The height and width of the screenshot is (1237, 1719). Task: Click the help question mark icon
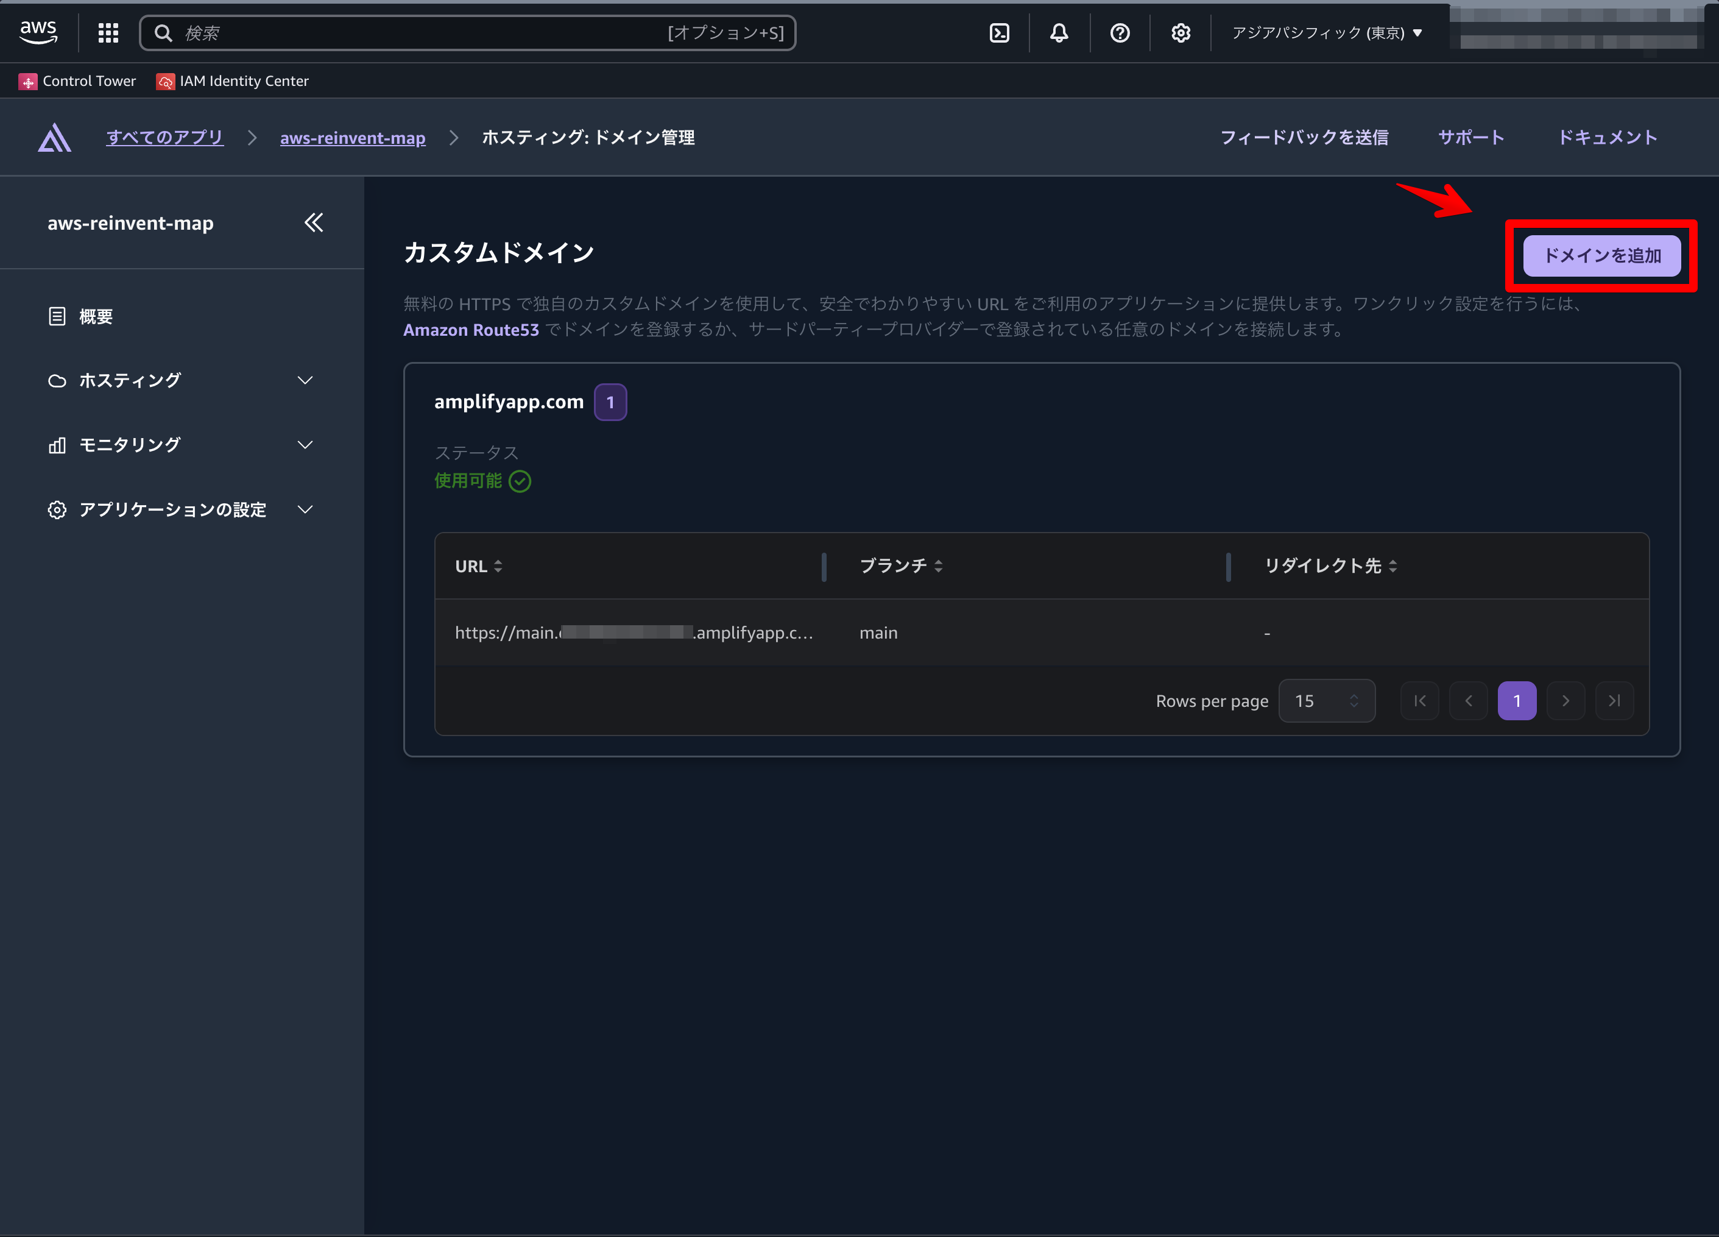coord(1120,33)
